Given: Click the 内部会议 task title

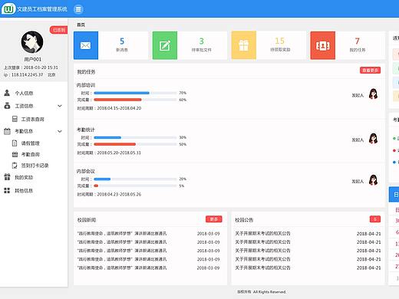Looking at the screenshot, I should (x=86, y=171).
